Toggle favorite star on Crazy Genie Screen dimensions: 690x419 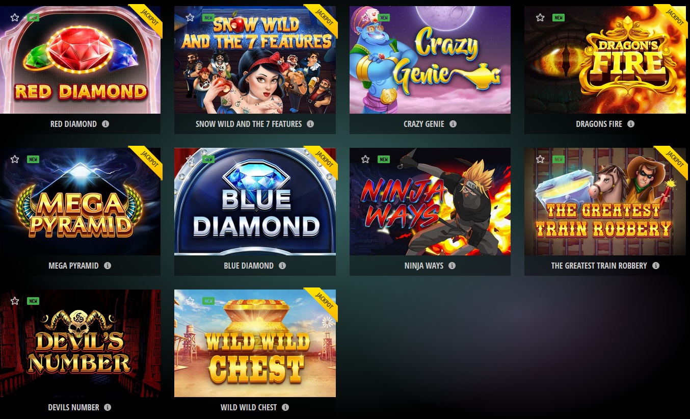point(365,17)
